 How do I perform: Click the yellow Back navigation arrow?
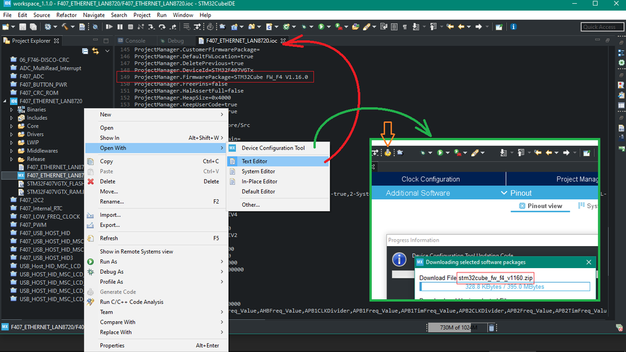pos(461,27)
